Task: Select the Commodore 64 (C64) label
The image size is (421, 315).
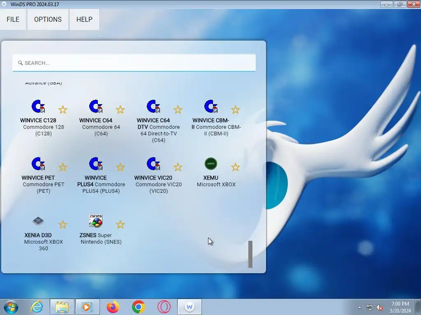Action: (101, 130)
